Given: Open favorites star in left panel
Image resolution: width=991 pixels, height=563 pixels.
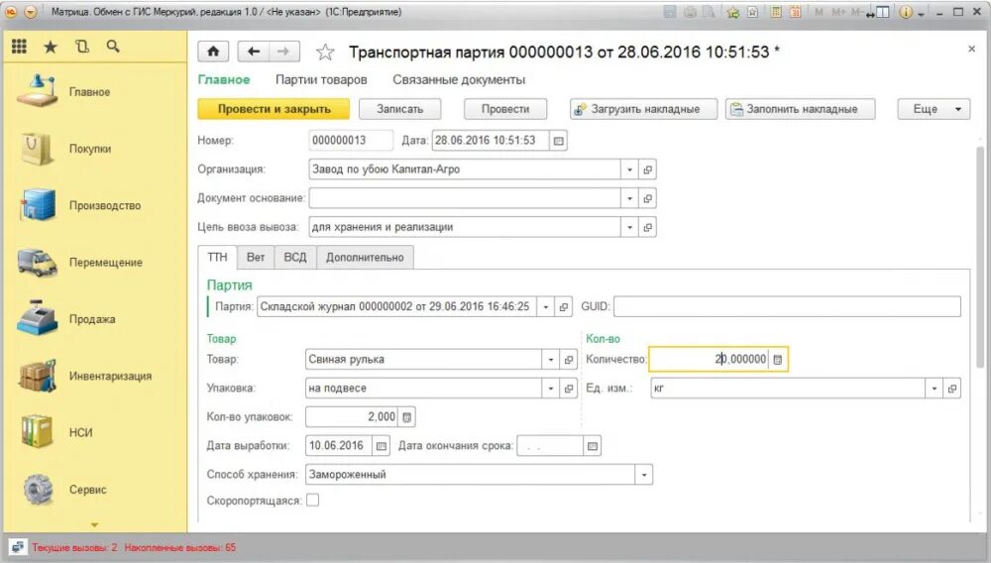Looking at the screenshot, I should click(51, 47).
